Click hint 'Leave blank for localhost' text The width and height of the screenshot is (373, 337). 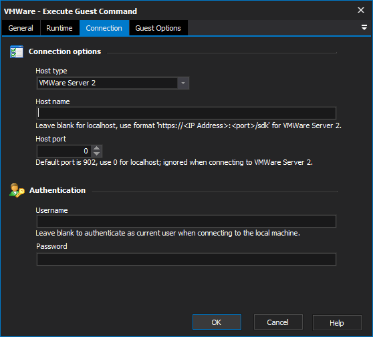coord(189,125)
